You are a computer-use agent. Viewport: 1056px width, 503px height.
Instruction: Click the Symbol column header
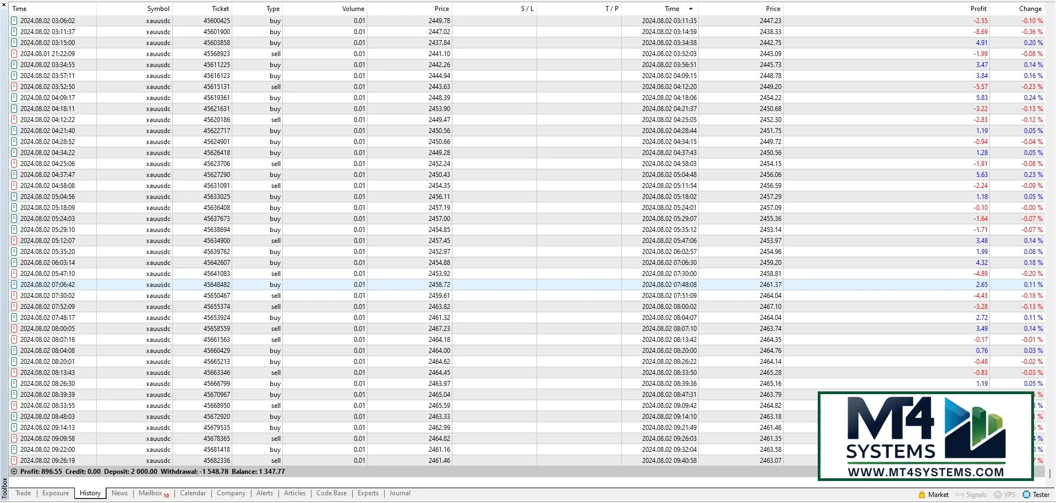tap(158, 9)
